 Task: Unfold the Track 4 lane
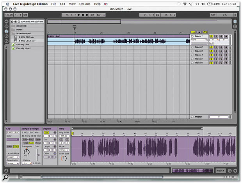(192, 55)
